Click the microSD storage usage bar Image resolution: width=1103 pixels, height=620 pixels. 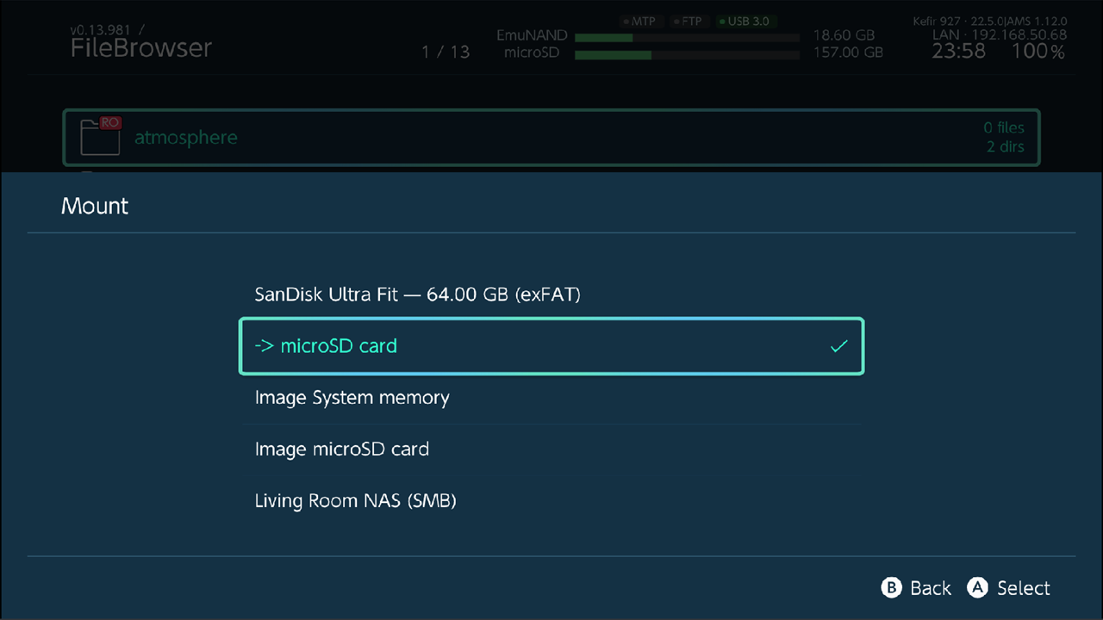click(687, 55)
